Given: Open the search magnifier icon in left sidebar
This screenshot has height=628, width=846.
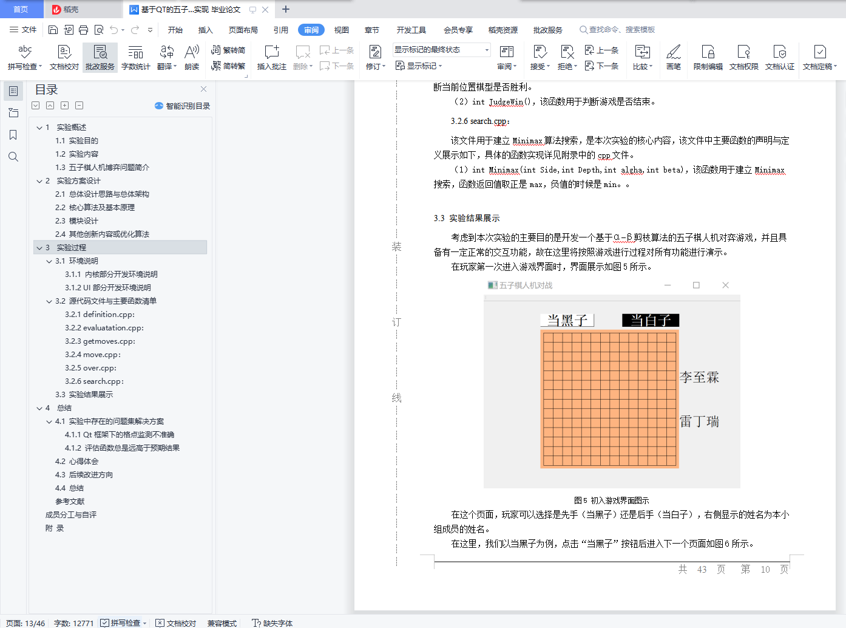Looking at the screenshot, I should pyautogui.click(x=13, y=157).
